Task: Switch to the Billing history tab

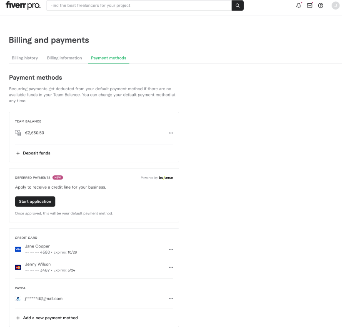Action: click(25, 58)
